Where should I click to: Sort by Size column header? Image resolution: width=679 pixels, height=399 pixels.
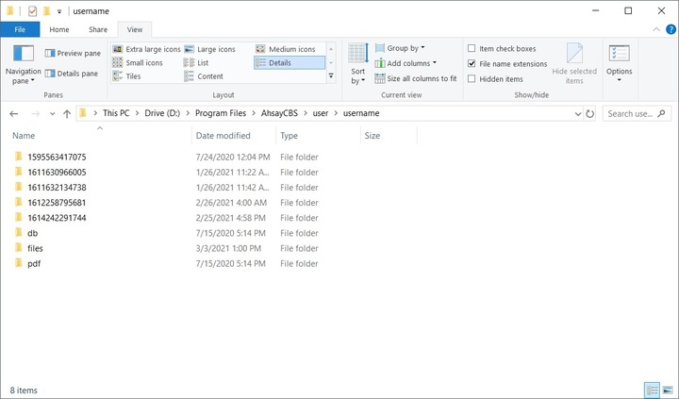coord(389,136)
